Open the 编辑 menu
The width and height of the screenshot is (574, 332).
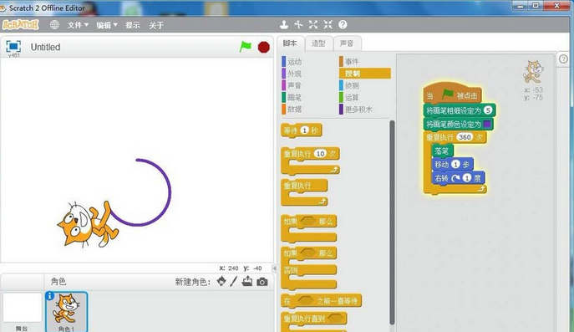point(106,25)
